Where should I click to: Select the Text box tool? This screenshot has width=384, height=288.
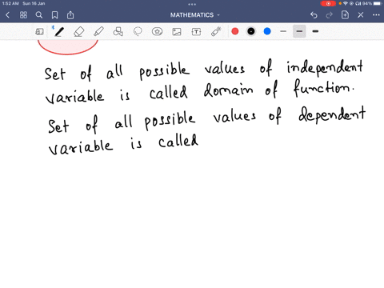point(196,32)
